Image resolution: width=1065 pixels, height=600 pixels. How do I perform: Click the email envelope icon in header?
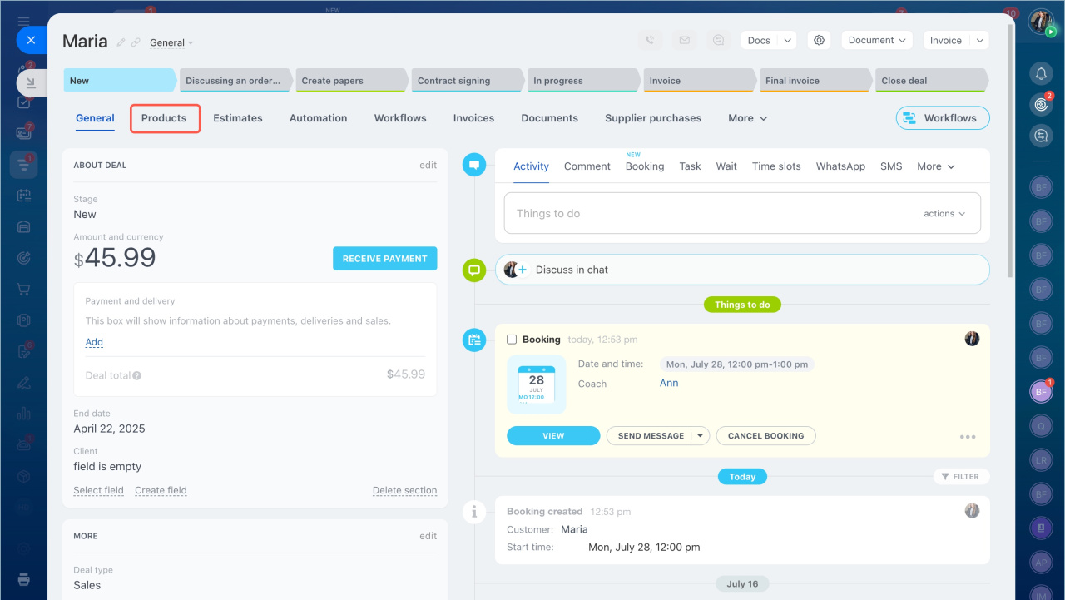[684, 40]
